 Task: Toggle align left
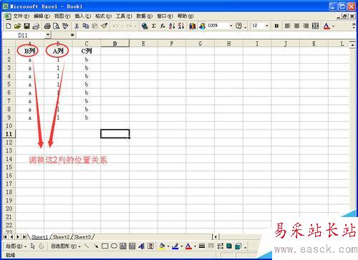(x=288, y=26)
